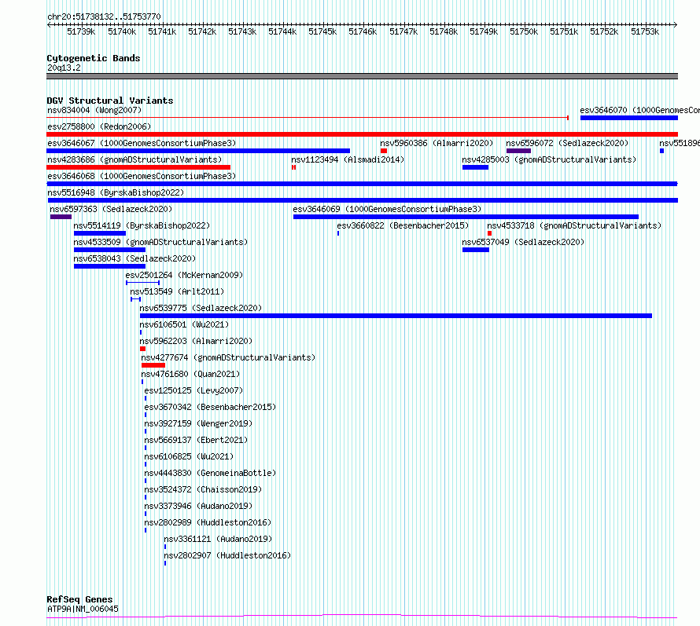Click the esv2501264 (McKernan2009) label
The image size is (700, 626).
tap(184, 275)
